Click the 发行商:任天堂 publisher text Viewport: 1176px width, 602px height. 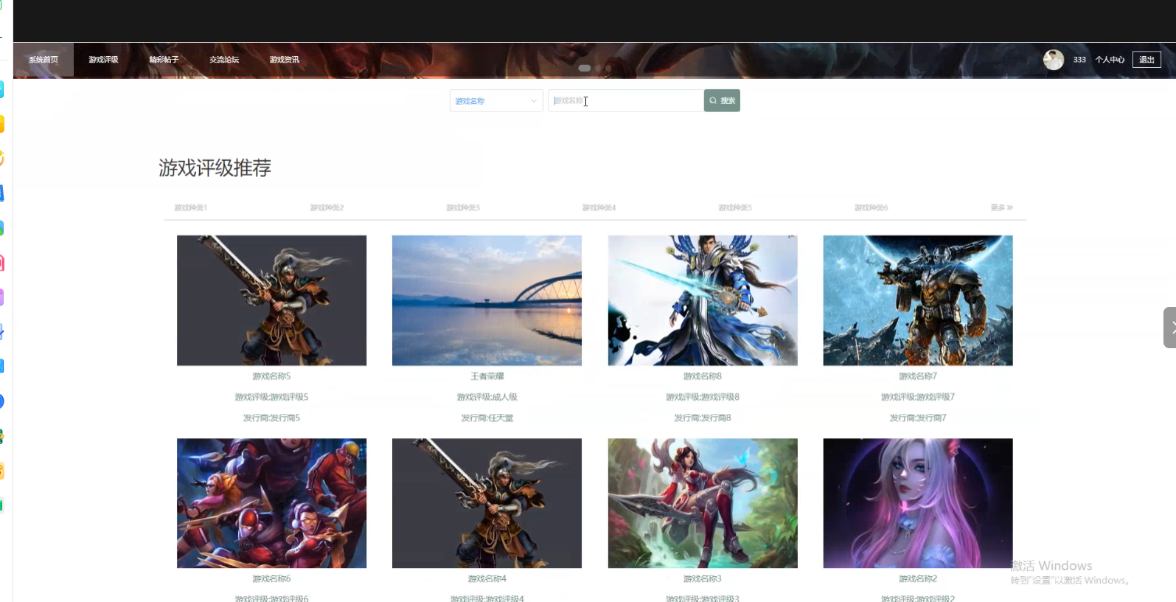(487, 418)
